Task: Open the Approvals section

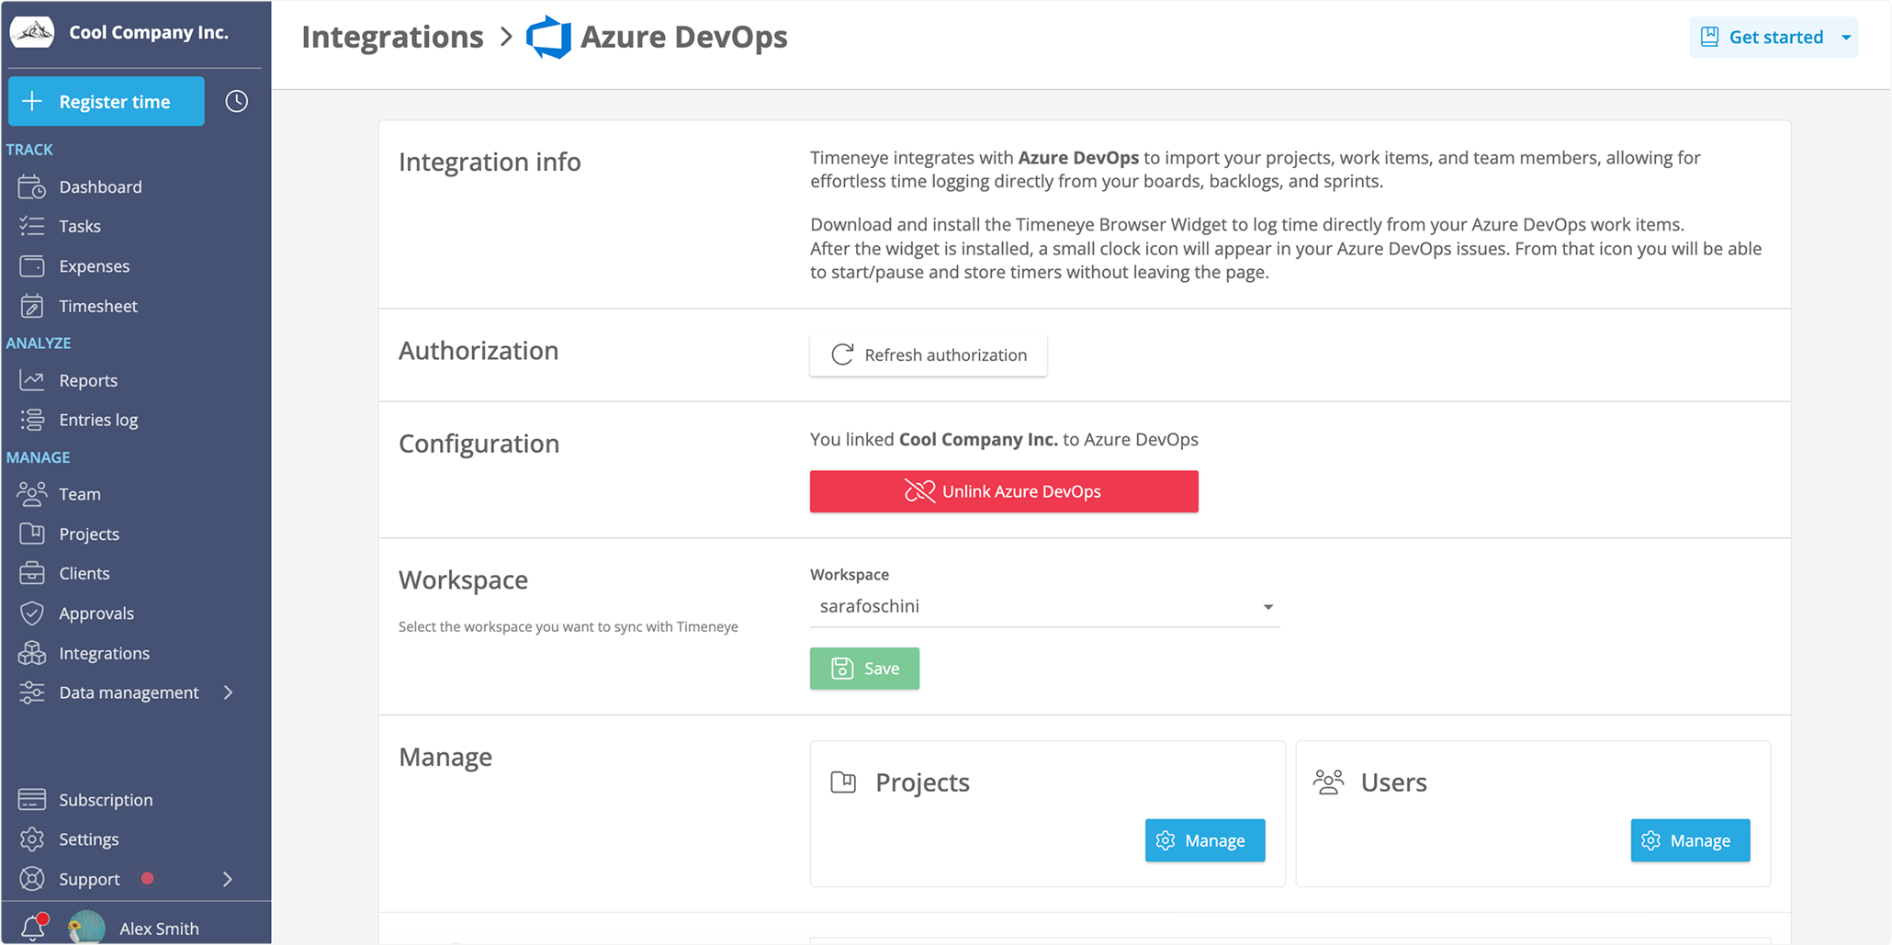Action: tap(96, 613)
